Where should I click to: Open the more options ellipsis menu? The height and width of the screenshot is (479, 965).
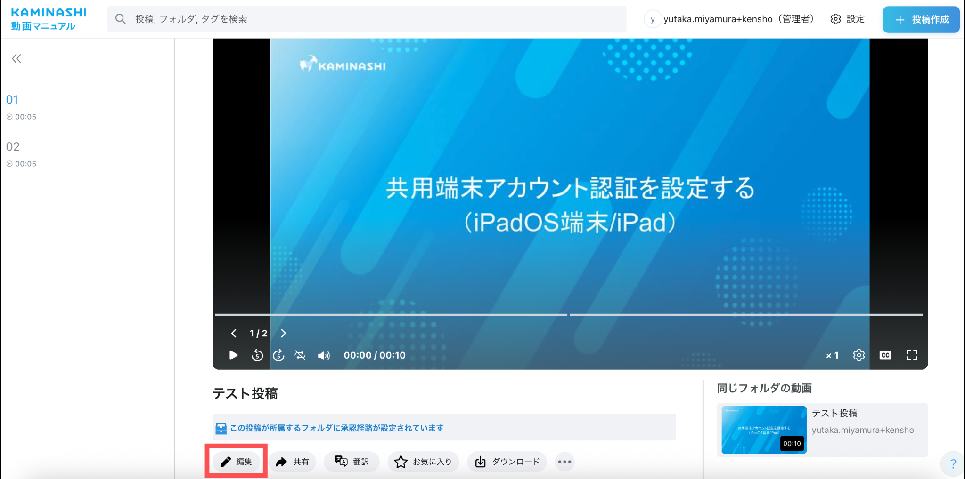click(564, 462)
